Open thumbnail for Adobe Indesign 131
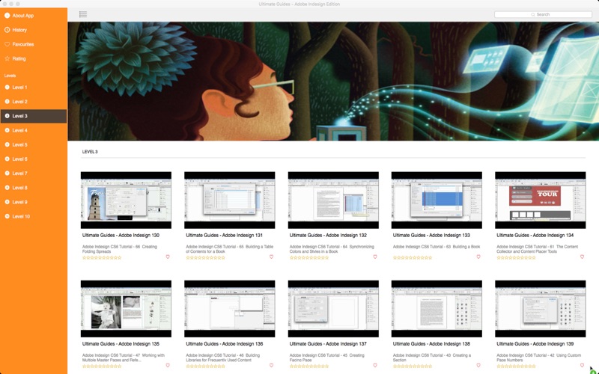This screenshot has width=599, height=374. point(230,200)
